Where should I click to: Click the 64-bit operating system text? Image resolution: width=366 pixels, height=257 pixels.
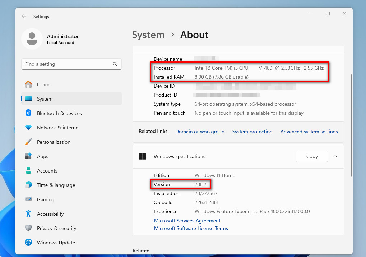pyautogui.click(x=245, y=104)
